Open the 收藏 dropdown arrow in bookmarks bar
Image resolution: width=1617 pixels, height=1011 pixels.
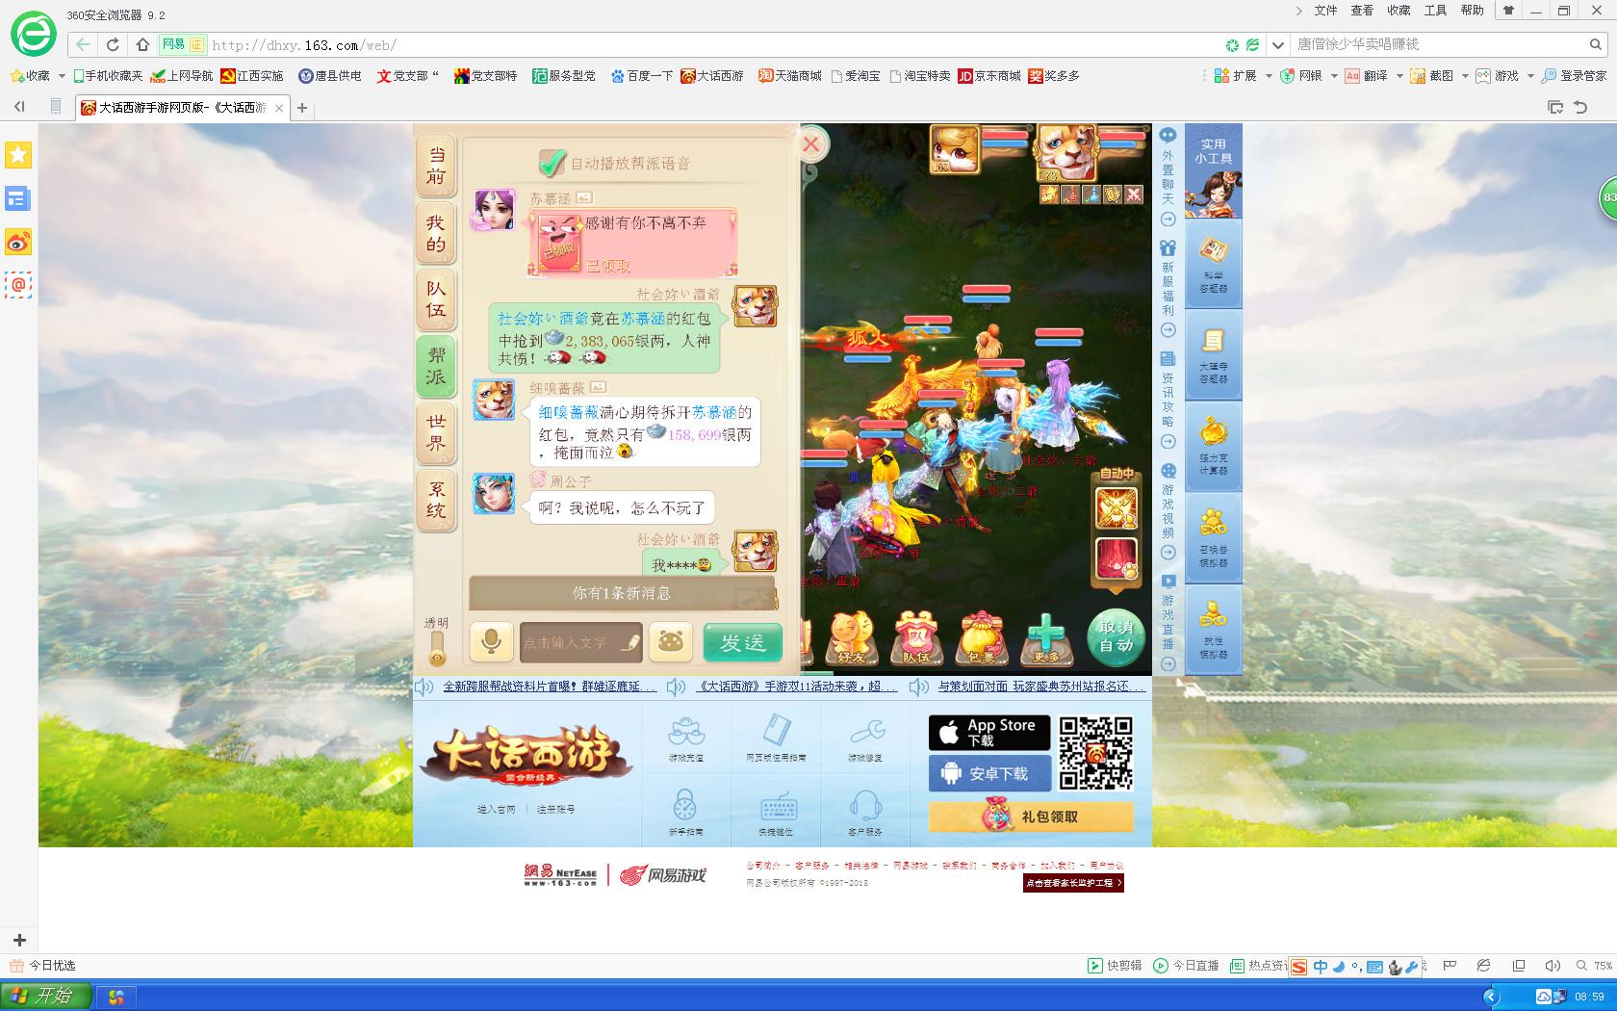coord(63,75)
